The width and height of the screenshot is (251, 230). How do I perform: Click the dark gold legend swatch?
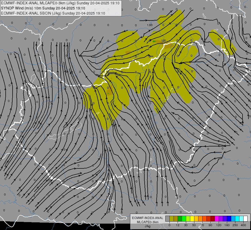(x=176, y=218)
